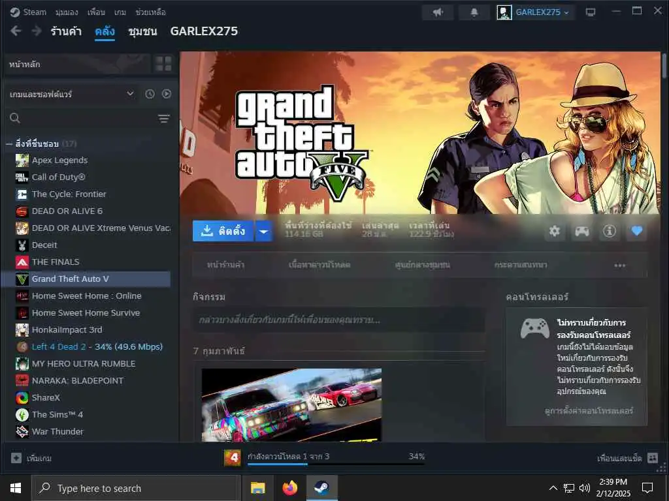Open Firefox from taskbar
The width and height of the screenshot is (669, 501).
tap(289, 488)
